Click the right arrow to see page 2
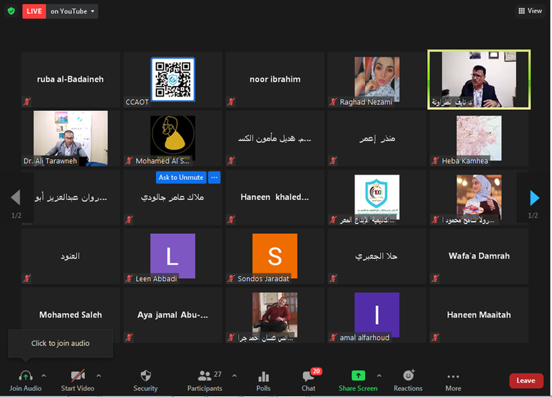The image size is (552, 397). pyautogui.click(x=534, y=198)
